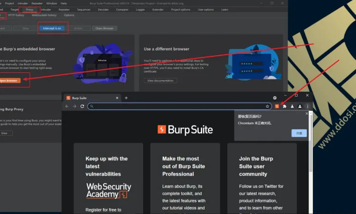Go back in embedded browser
This screenshot has width=356, height=214.
pos(67,106)
